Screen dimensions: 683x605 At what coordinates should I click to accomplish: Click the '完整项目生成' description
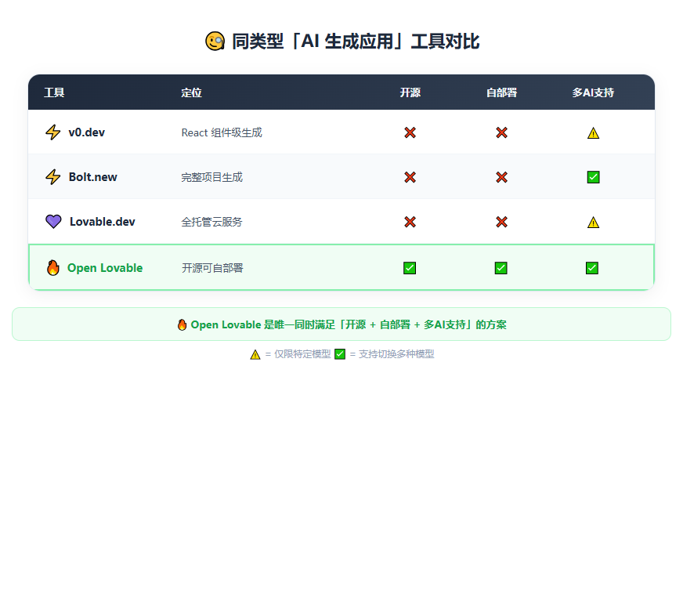pyautogui.click(x=212, y=177)
